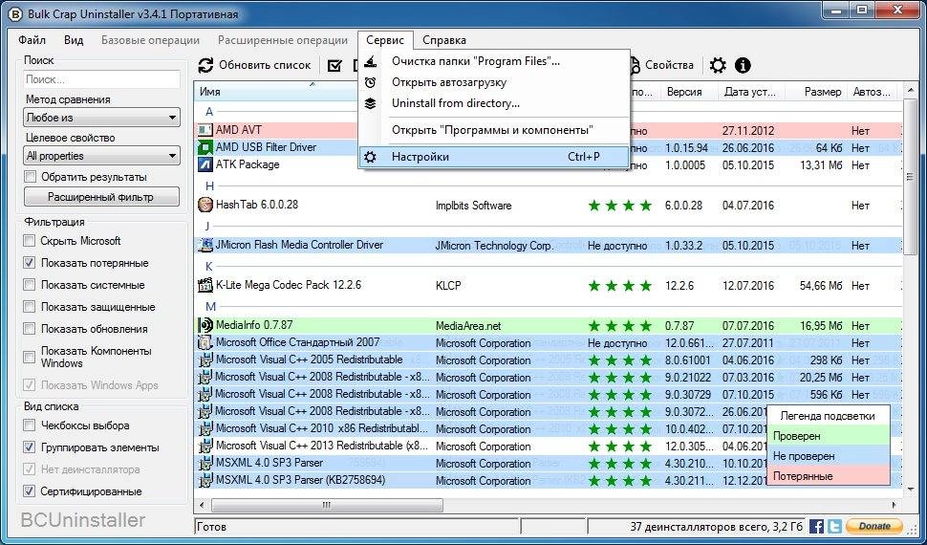Image resolution: width=927 pixels, height=545 pixels.
Task: Click the HashTab 6.0.0.28 icon
Action: coord(205,206)
